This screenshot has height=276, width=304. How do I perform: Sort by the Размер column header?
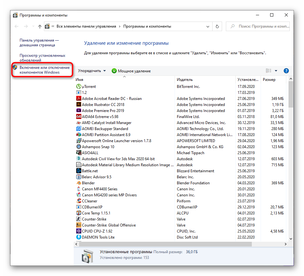273,80
